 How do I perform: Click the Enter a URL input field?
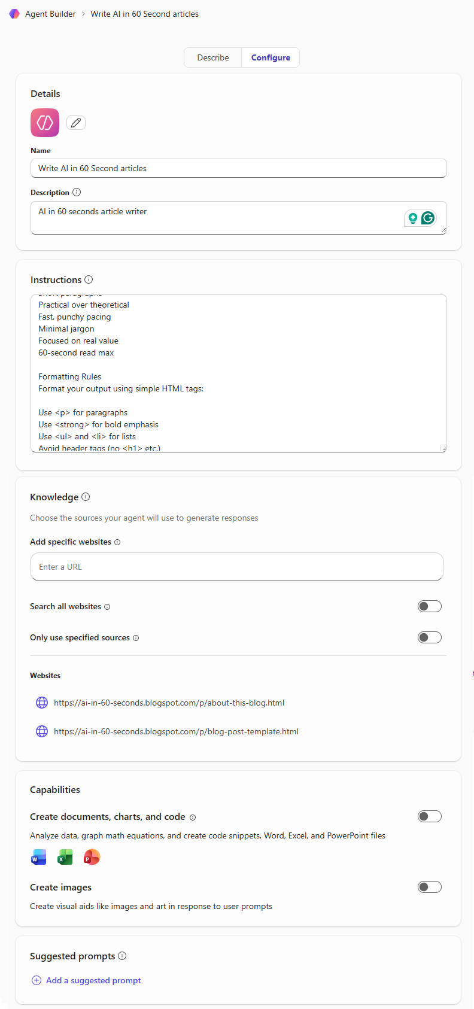(236, 566)
